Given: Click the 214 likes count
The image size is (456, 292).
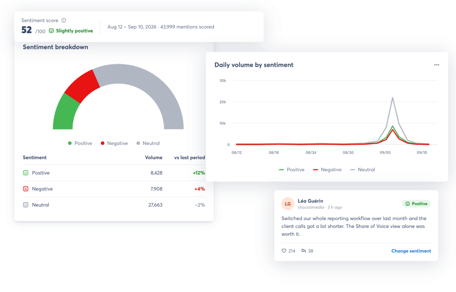Looking at the screenshot, I should point(292,251).
